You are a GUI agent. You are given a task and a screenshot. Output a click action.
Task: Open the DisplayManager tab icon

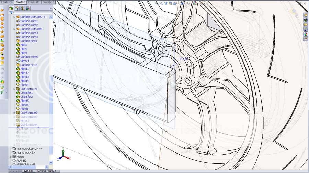tap(28, 9)
